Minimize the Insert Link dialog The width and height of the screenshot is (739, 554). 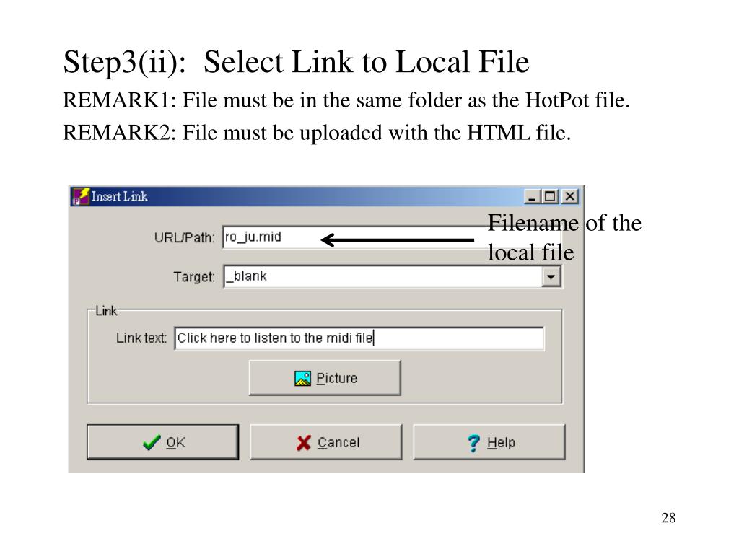tap(532, 196)
